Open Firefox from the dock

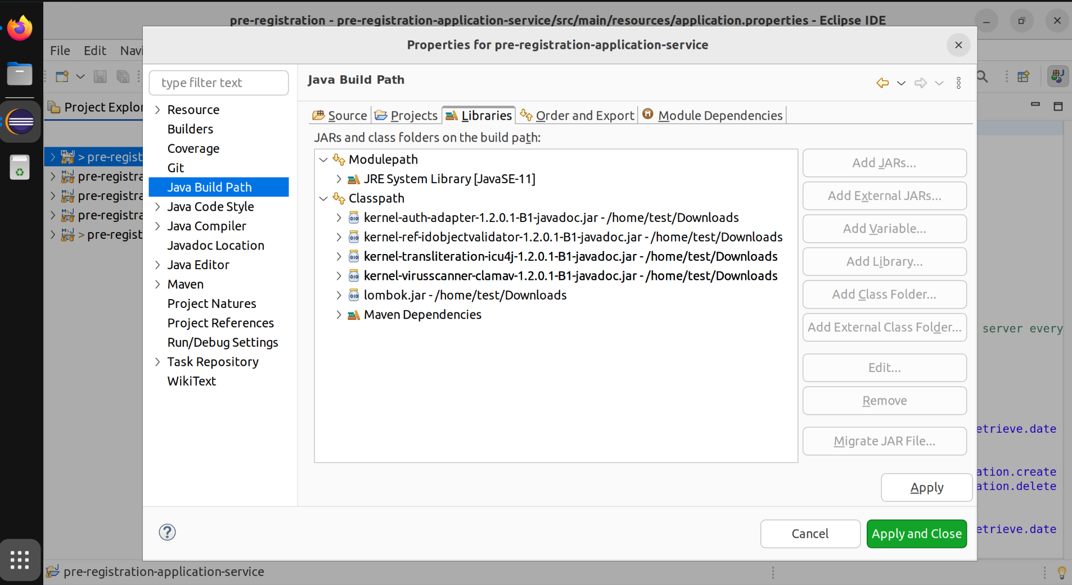pos(20,28)
